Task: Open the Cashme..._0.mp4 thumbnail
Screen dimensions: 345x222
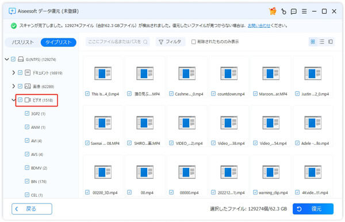Action: click(x=187, y=73)
